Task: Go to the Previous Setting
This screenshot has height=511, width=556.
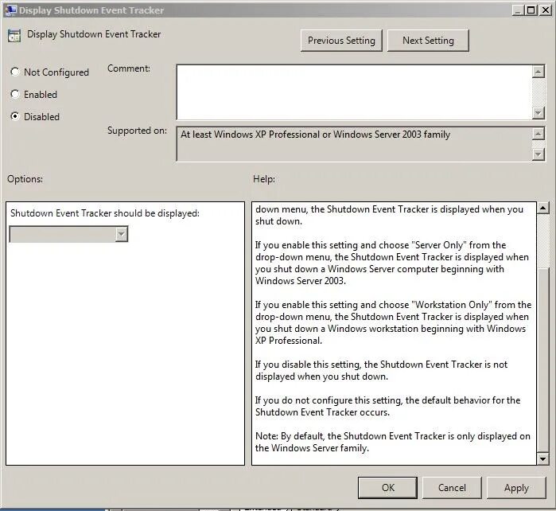Action: 341,41
